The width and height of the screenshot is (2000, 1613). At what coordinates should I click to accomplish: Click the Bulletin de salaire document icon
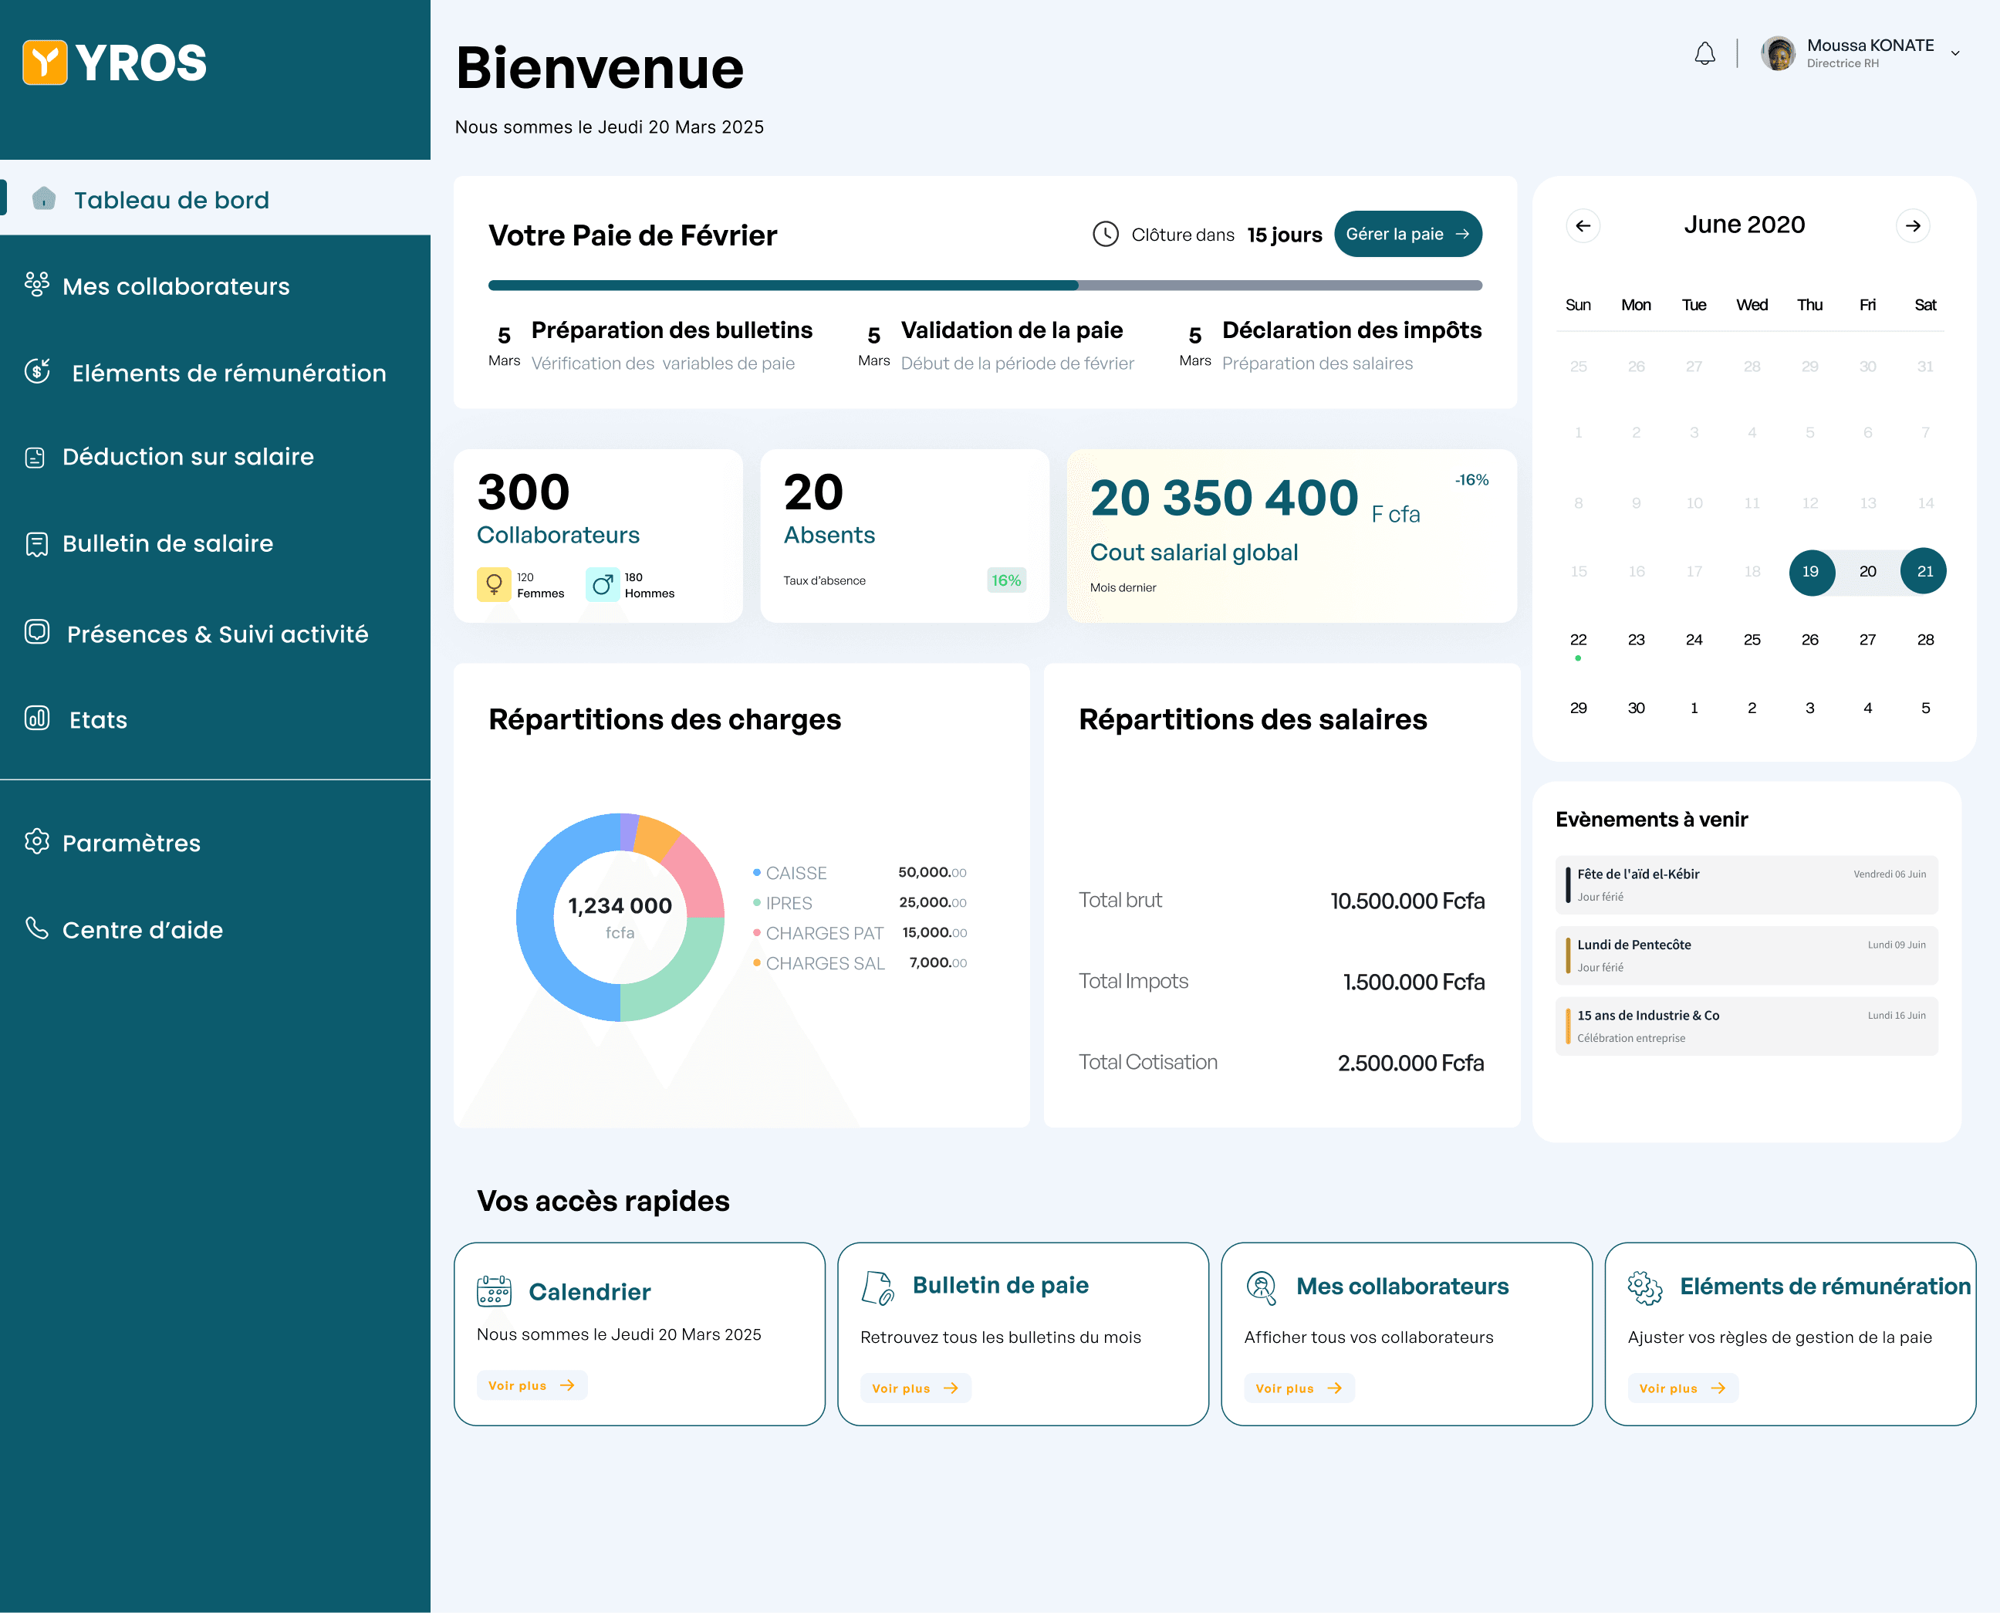tap(35, 543)
